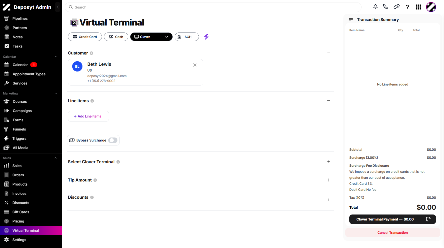Switch to the ACH payment tab

(x=187, y=37)
